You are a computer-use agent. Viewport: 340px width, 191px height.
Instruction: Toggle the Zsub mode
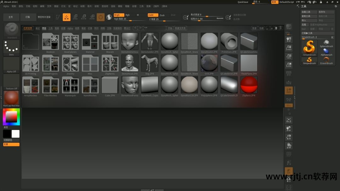point(162,15)
